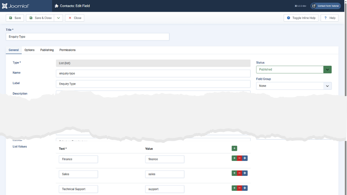Click the Description label
This screenshot has height=195, width=347.
click(x=20, y=94)
